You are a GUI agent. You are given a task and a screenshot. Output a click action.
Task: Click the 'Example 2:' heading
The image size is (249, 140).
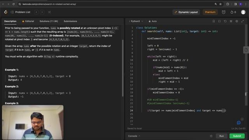12,86
